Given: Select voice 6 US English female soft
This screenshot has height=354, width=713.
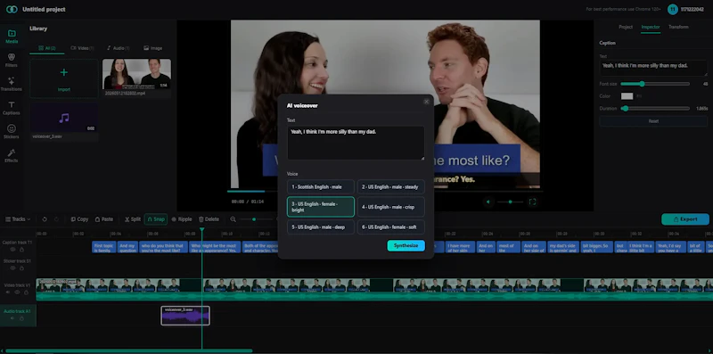Looking at the screenshot, I should pyautogui.click(x=391, y=227).
